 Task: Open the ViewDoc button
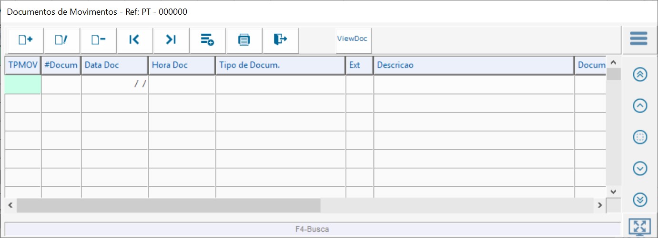(x=352, y=39)
